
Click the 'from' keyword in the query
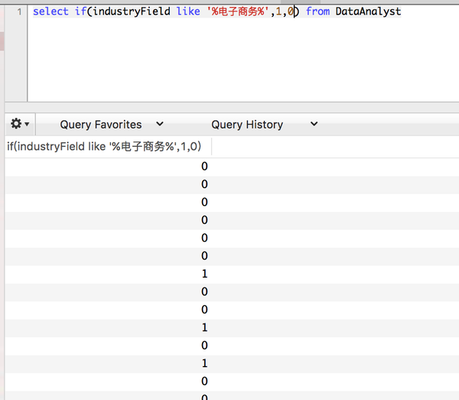[317, 12]
